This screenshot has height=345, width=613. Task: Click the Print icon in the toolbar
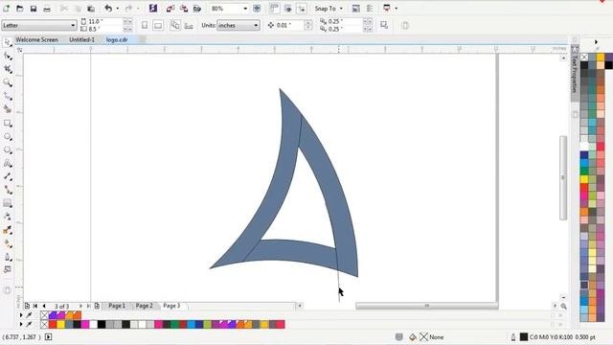coord(47,9)
